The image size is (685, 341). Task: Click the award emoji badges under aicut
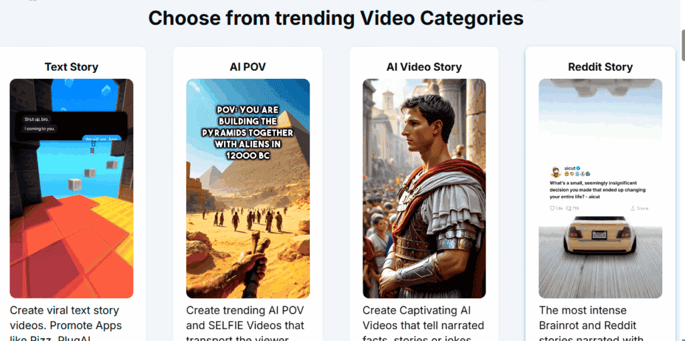click(576, 175)
